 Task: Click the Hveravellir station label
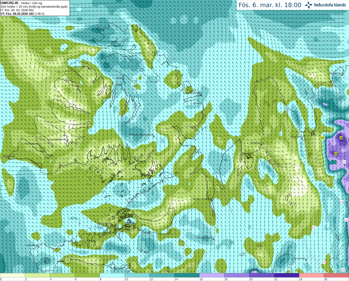pos(299,258)
